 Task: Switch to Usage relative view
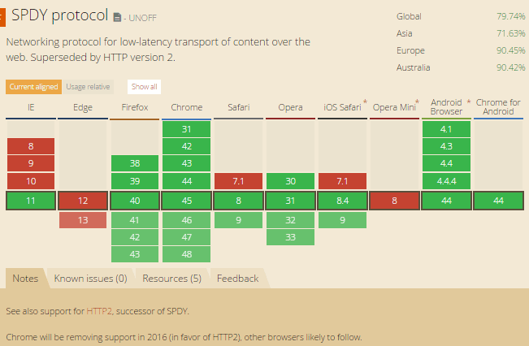coord(88,86)
